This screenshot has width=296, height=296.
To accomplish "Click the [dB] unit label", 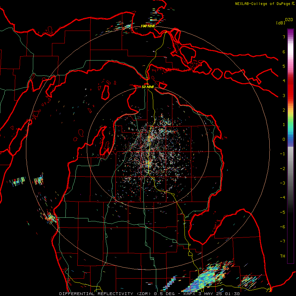I will [x=281, y=23].
